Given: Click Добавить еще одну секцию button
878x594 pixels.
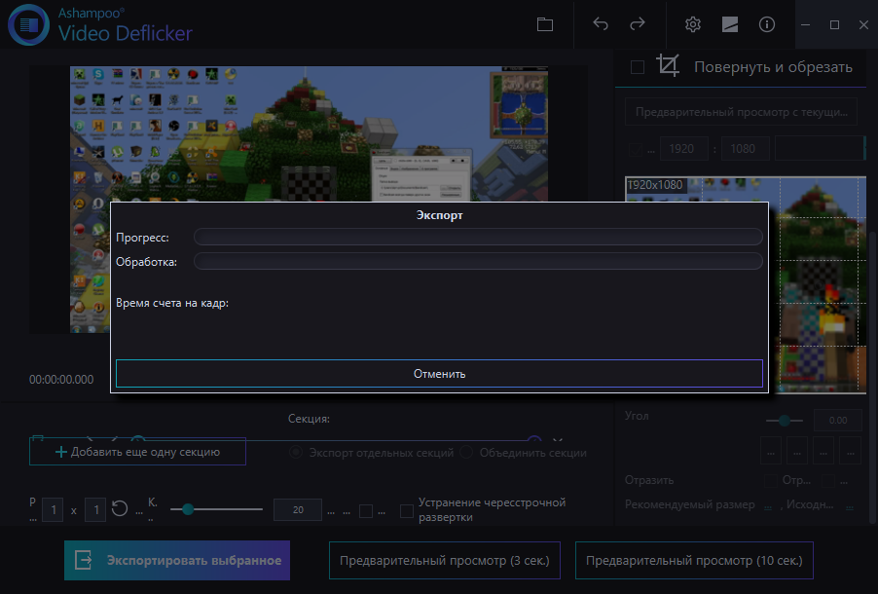Looking at the screenshot, I should pyautogui.click(x=137, y=452).
